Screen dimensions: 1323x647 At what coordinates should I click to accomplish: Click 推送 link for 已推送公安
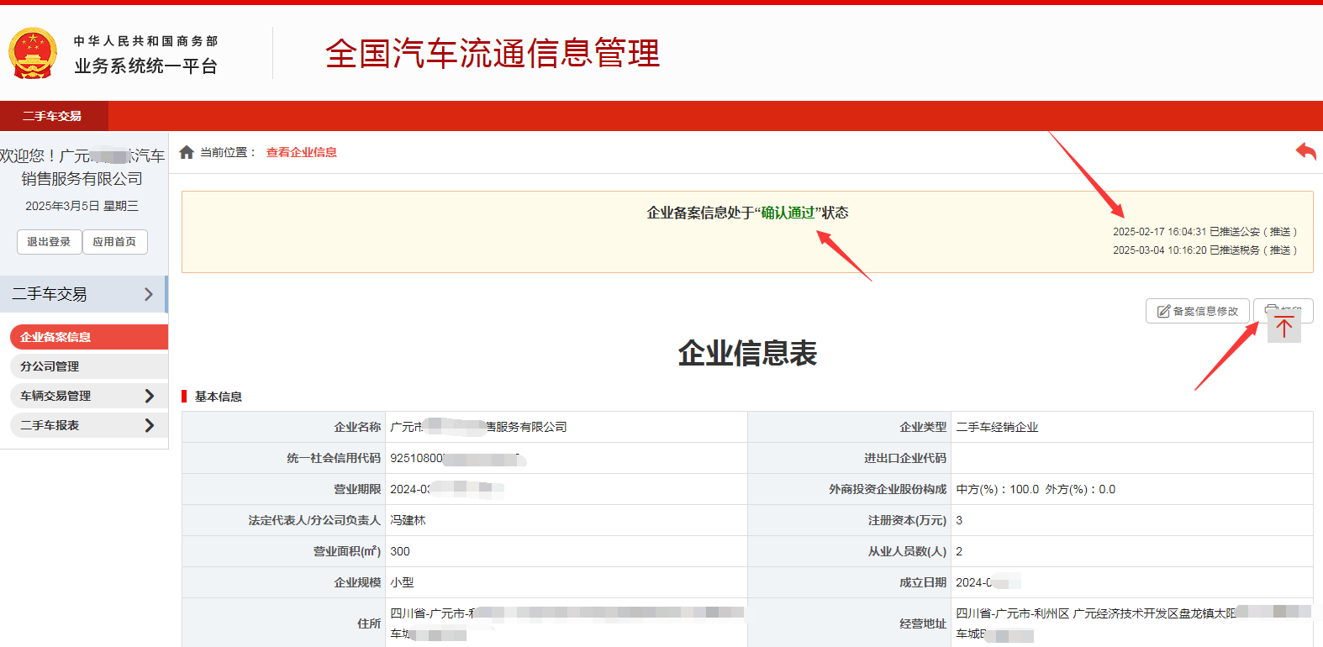click(x=1280, y=232)
